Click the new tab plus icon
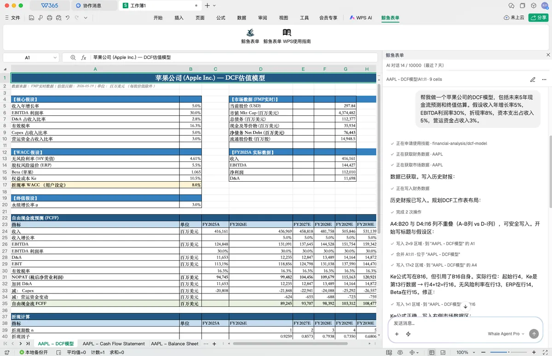The image size is (552, 356). (207, 6)
